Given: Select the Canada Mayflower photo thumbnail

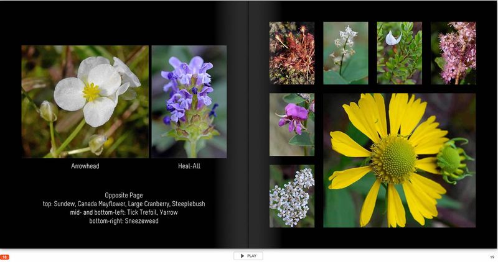Looking at the screenshot, I should [345, 53].
